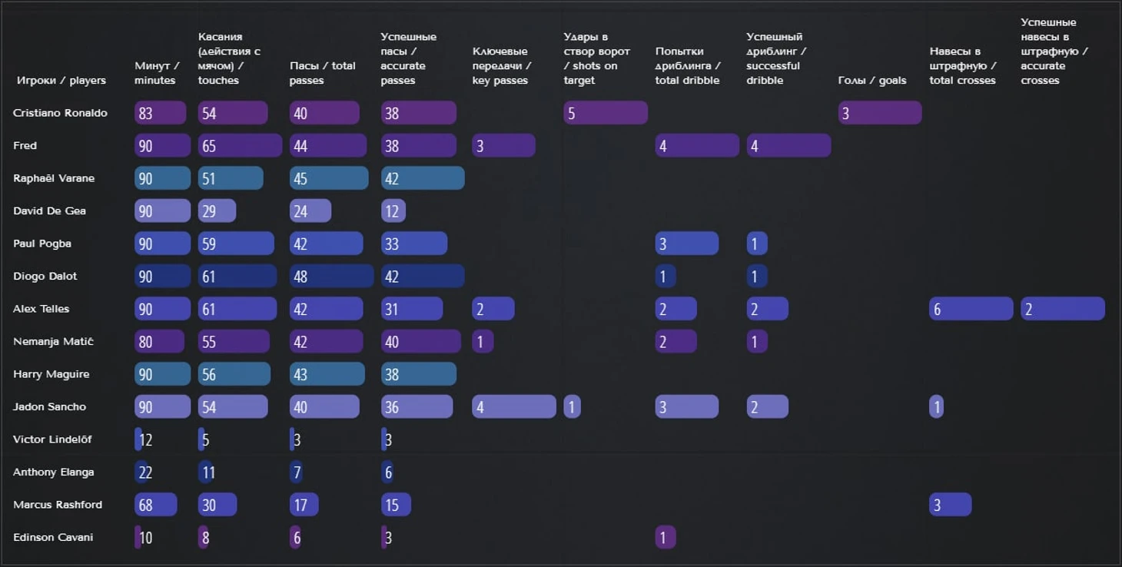Select Victor Lindelöf's minutes value 12
1122x567 pixels.
[145, 440]
